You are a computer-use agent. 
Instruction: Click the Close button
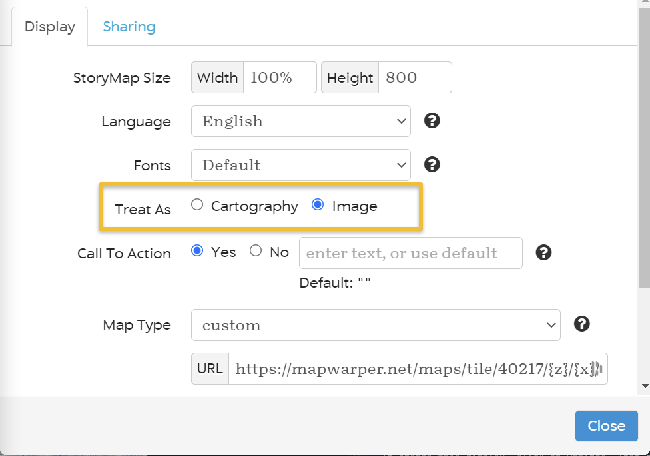click(x=606, y=426)
